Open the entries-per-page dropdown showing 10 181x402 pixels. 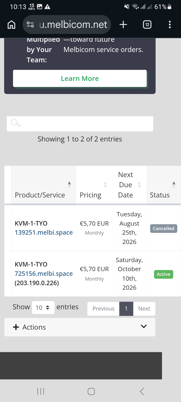[43, 308]
